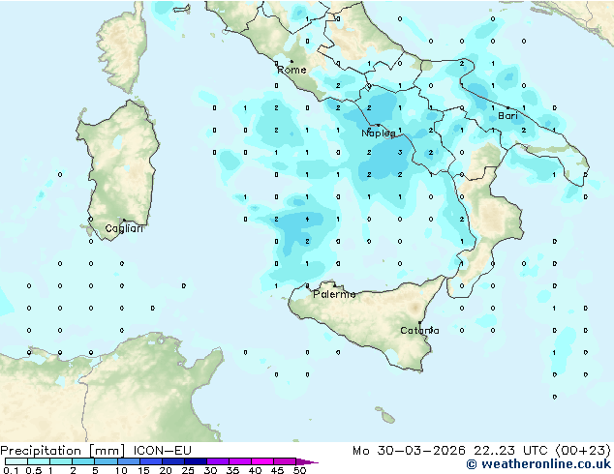Select legend swatch between 10 and 15
614x474 pixels.
coord(128,461)
